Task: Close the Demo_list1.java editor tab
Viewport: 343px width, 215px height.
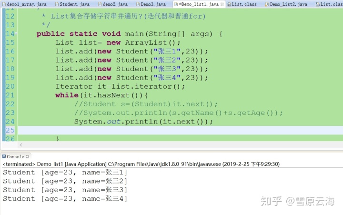Action: (222, 4)
